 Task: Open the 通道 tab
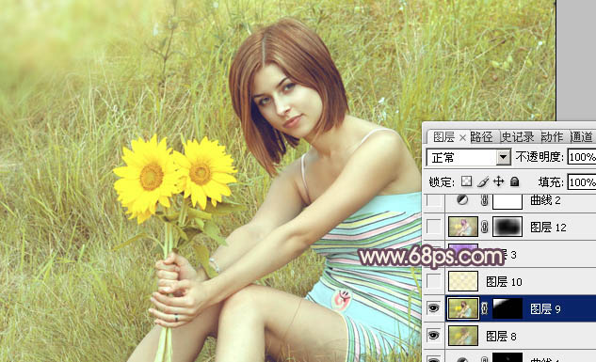pyautogui.click(x=582, y=137)
